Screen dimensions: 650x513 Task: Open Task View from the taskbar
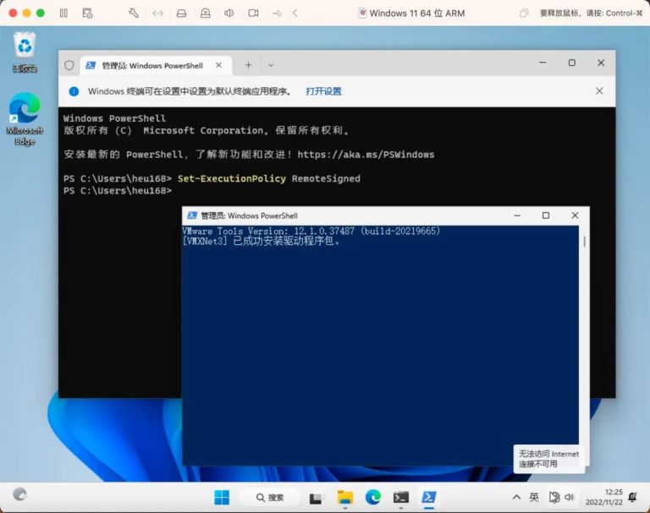[315, 498]
